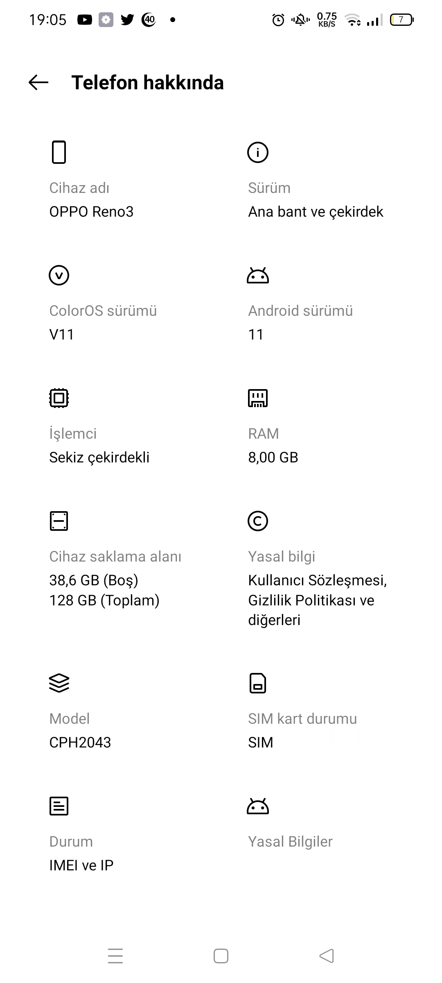Tap the Android robot icon above Android sürümü
Screen dimensions: 442x983
pyautogui.click(x=258, y=275)
